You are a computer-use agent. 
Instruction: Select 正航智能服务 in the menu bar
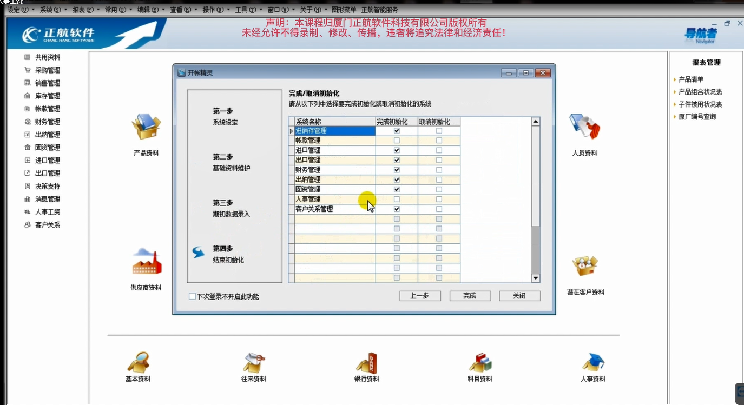coord(379,10)
